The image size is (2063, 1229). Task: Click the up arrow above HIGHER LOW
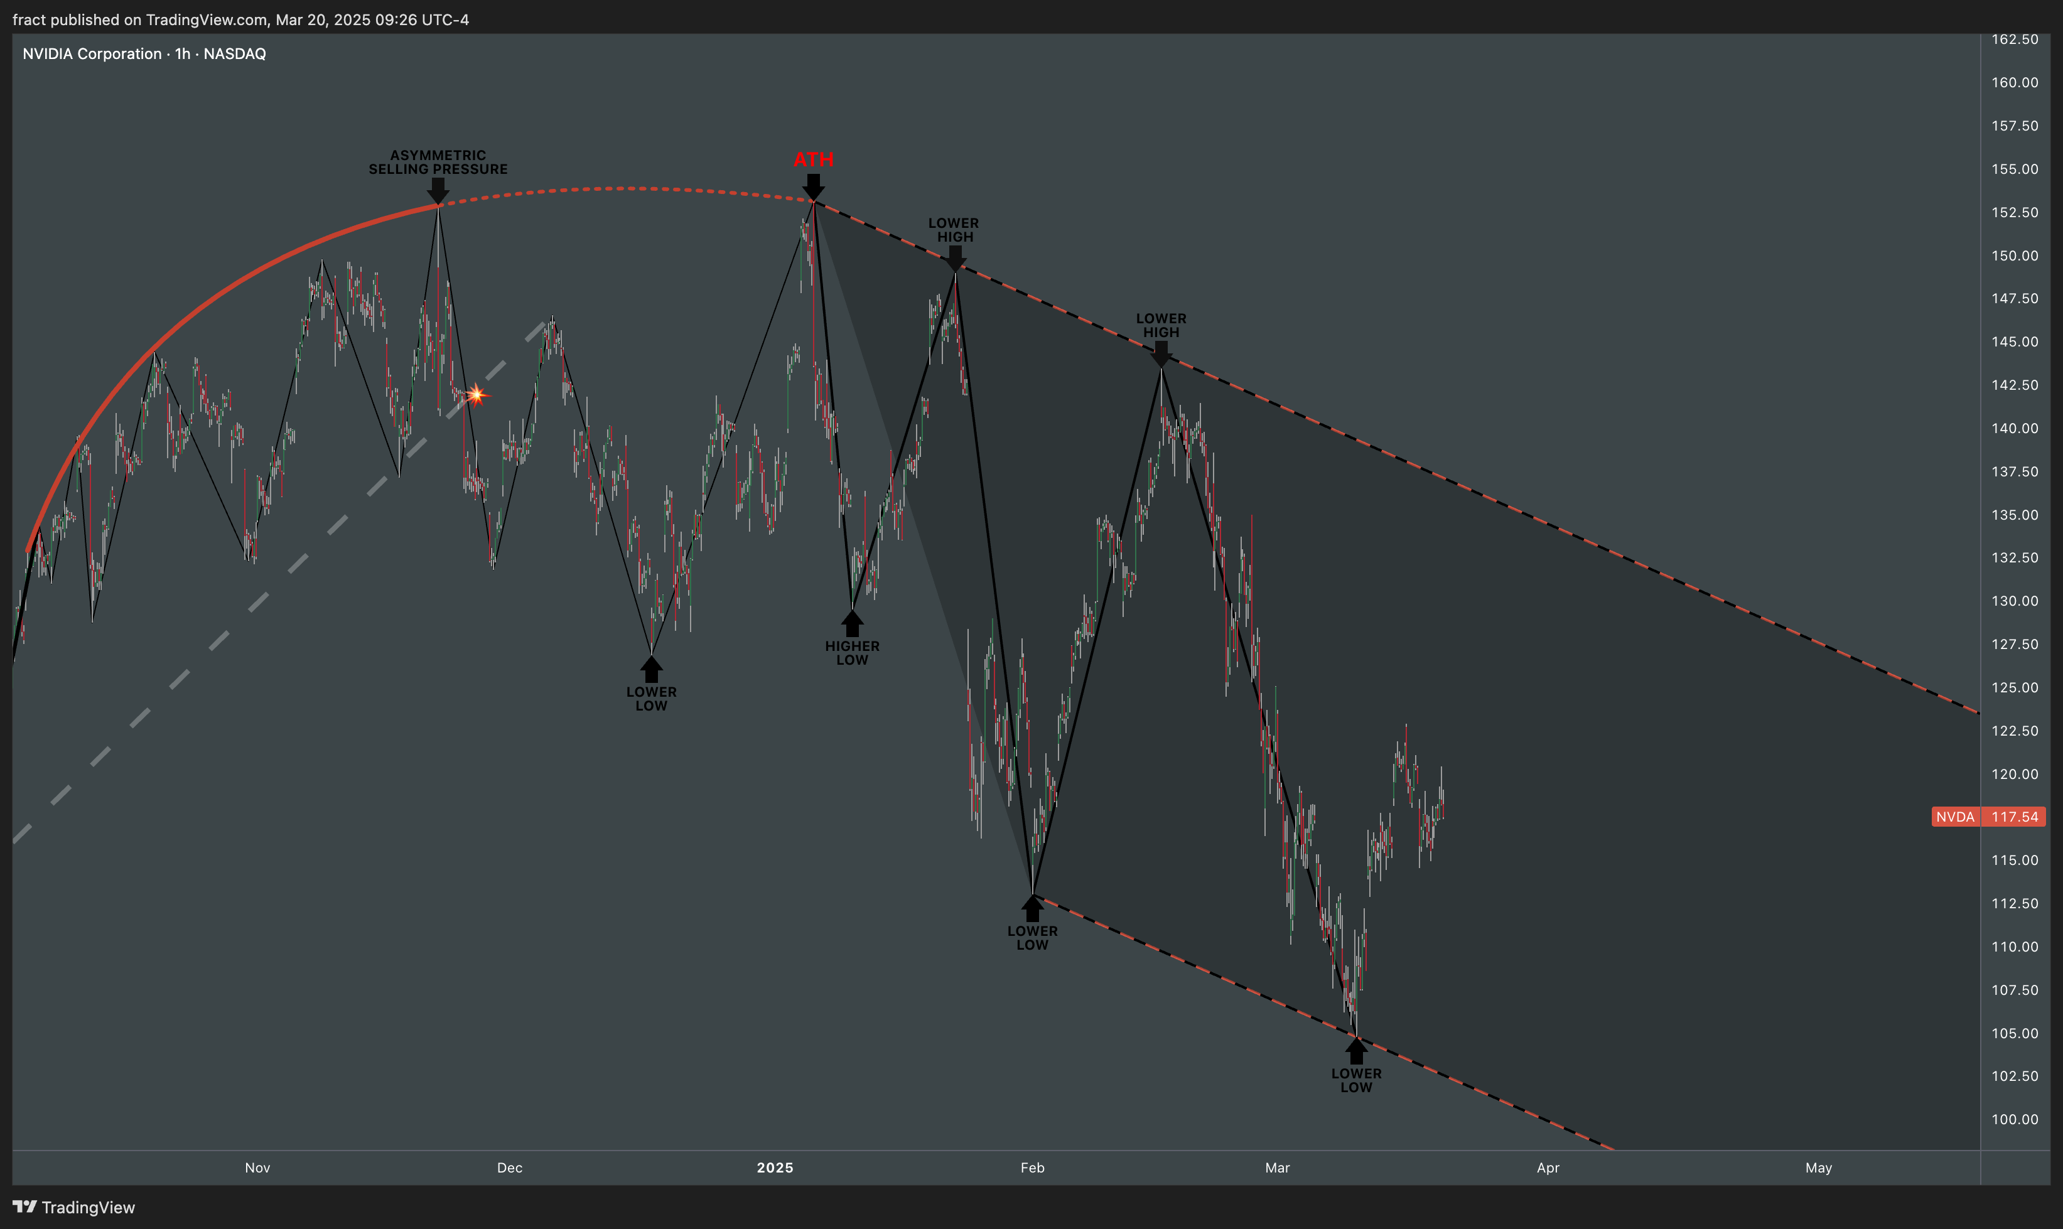pos(852,624)
